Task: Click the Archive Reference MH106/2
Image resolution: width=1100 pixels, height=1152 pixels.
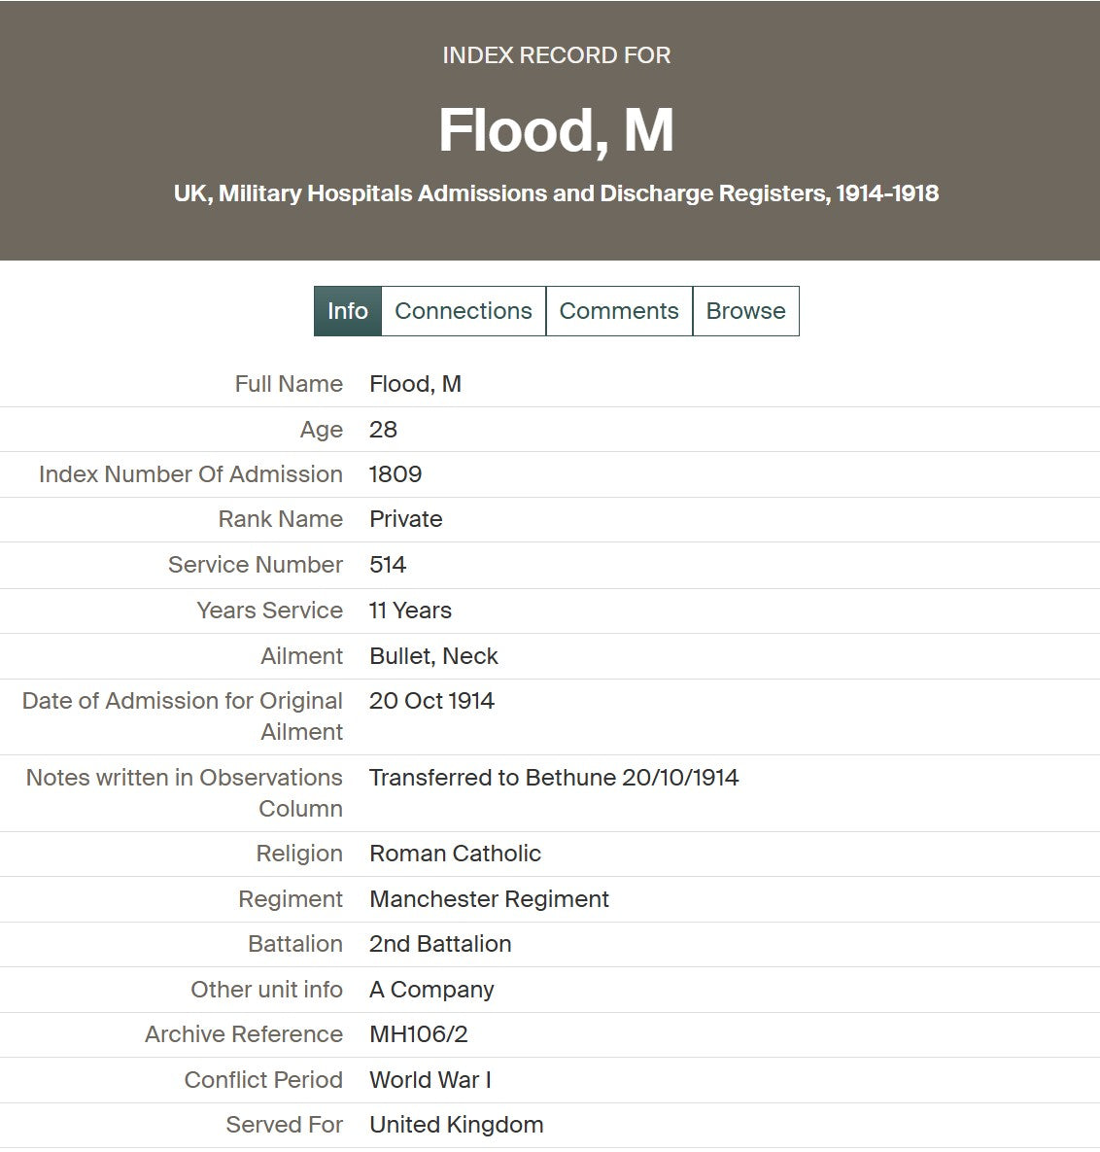Action: [x=418, y=1033]
